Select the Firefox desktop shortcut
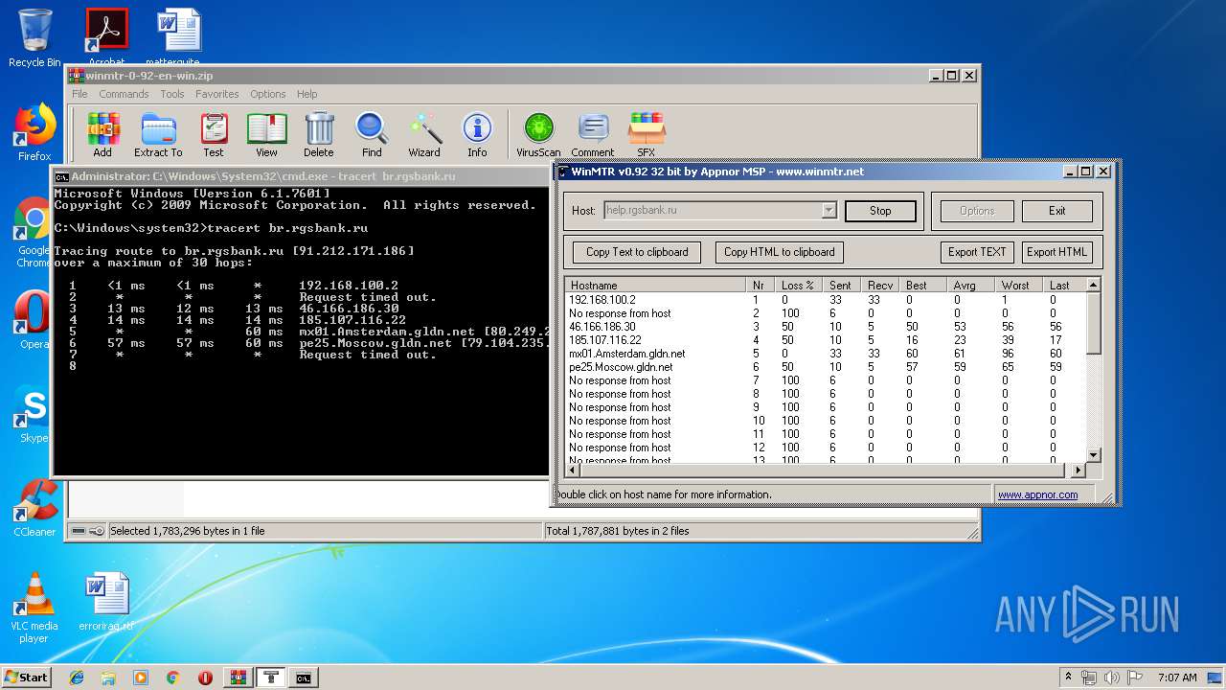1226x690 pixels. pos(34,132)
